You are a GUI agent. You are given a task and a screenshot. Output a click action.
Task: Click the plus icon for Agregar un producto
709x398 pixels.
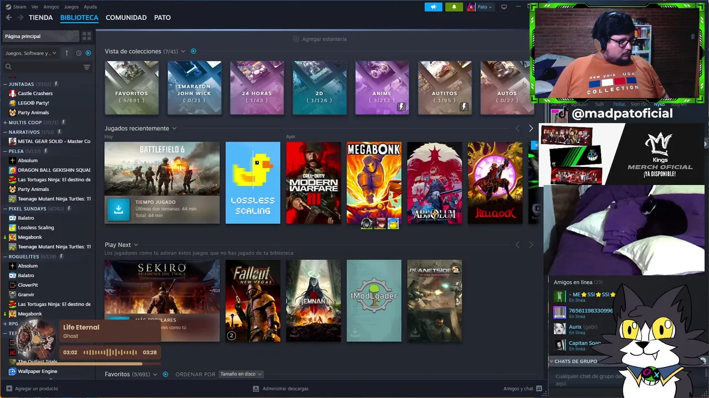9,389
